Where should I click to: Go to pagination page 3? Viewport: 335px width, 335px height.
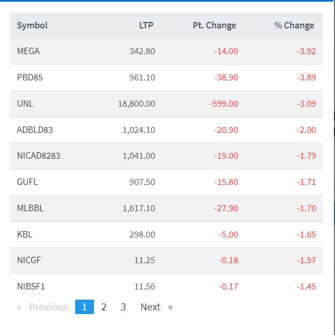point(123,307)
